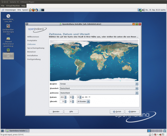The width and height of the screenshot is (167, 136).
Task: Open the 24 Stunden time format dropdown
Action: point(83,101)
